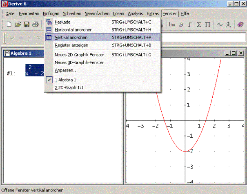Click the limit (lim) toolbar icon

172,25
